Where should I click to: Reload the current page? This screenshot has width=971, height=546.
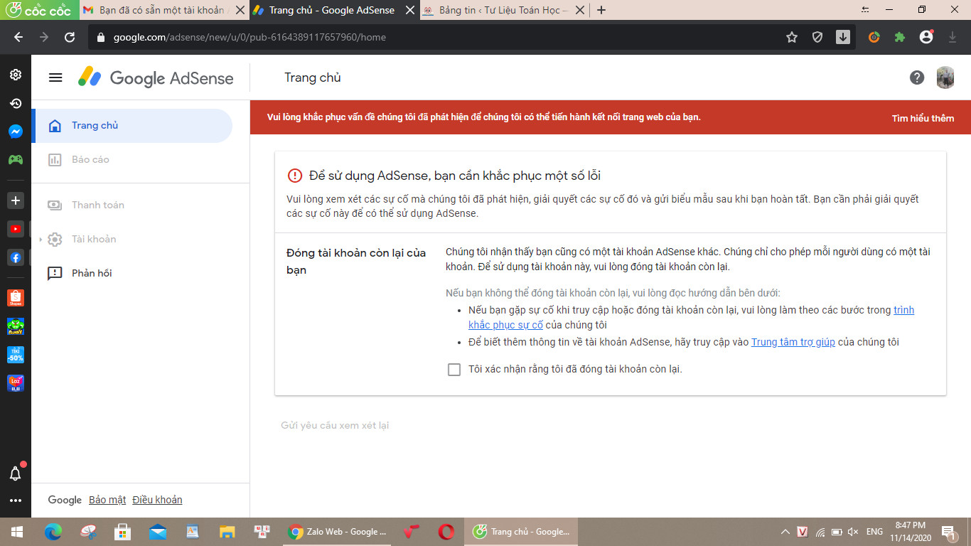[x=70, y=38]
